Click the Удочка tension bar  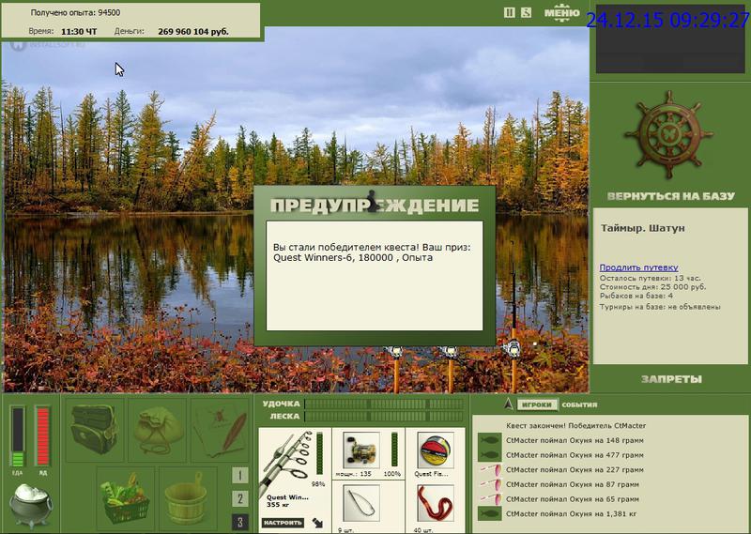coord(384,404)
